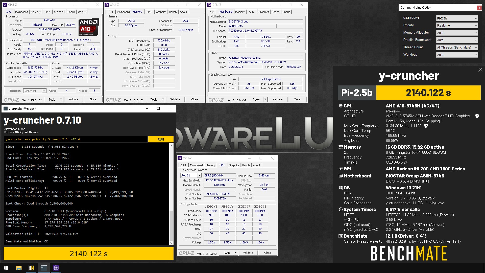Image resolution: width=485 pixels, height=273 pixels.
Task: Expand Tools arrow in CPU-Z Memory window
Action: [163, 99]
